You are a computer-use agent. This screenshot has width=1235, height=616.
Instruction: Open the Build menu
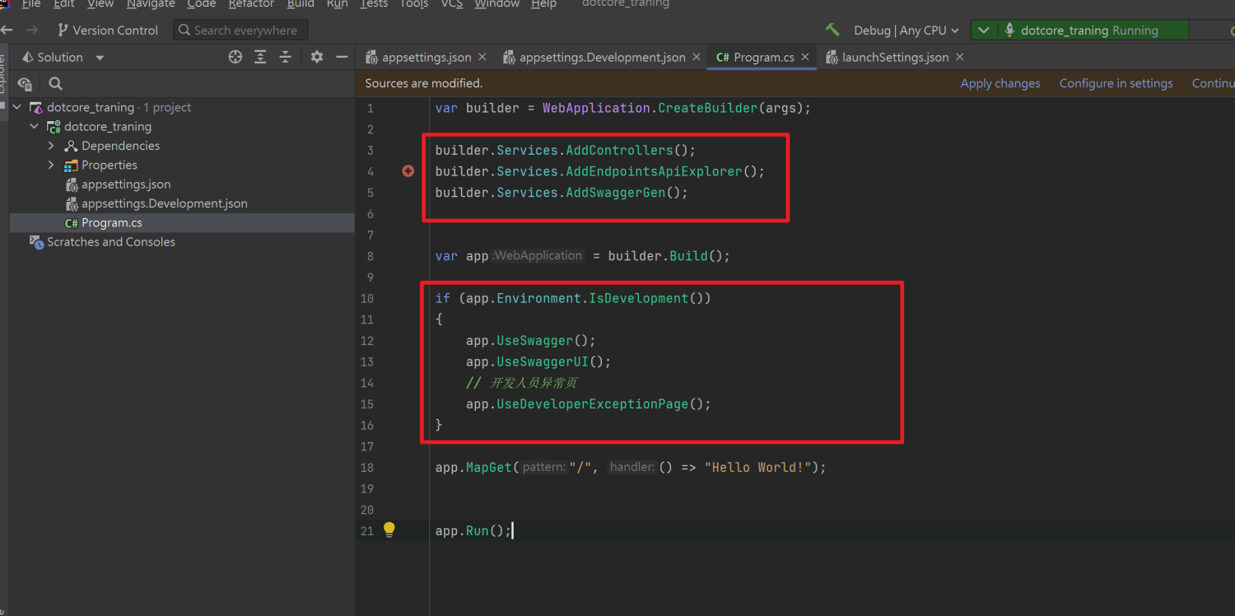pyautogui.click(x=301, y=4)
